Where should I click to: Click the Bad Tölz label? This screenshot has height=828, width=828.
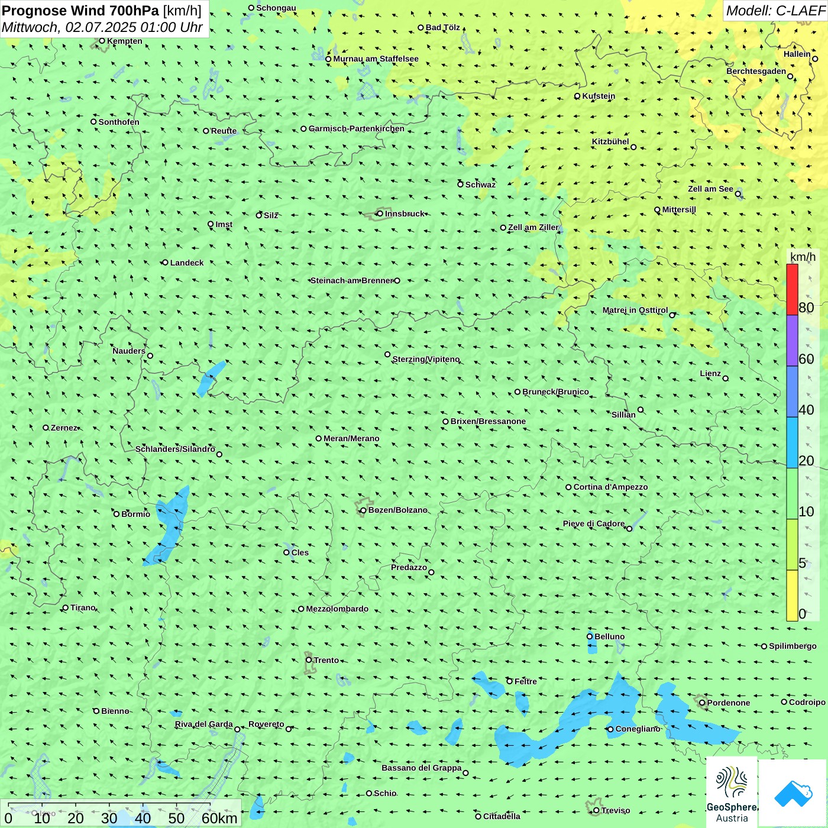coord(443,27)
